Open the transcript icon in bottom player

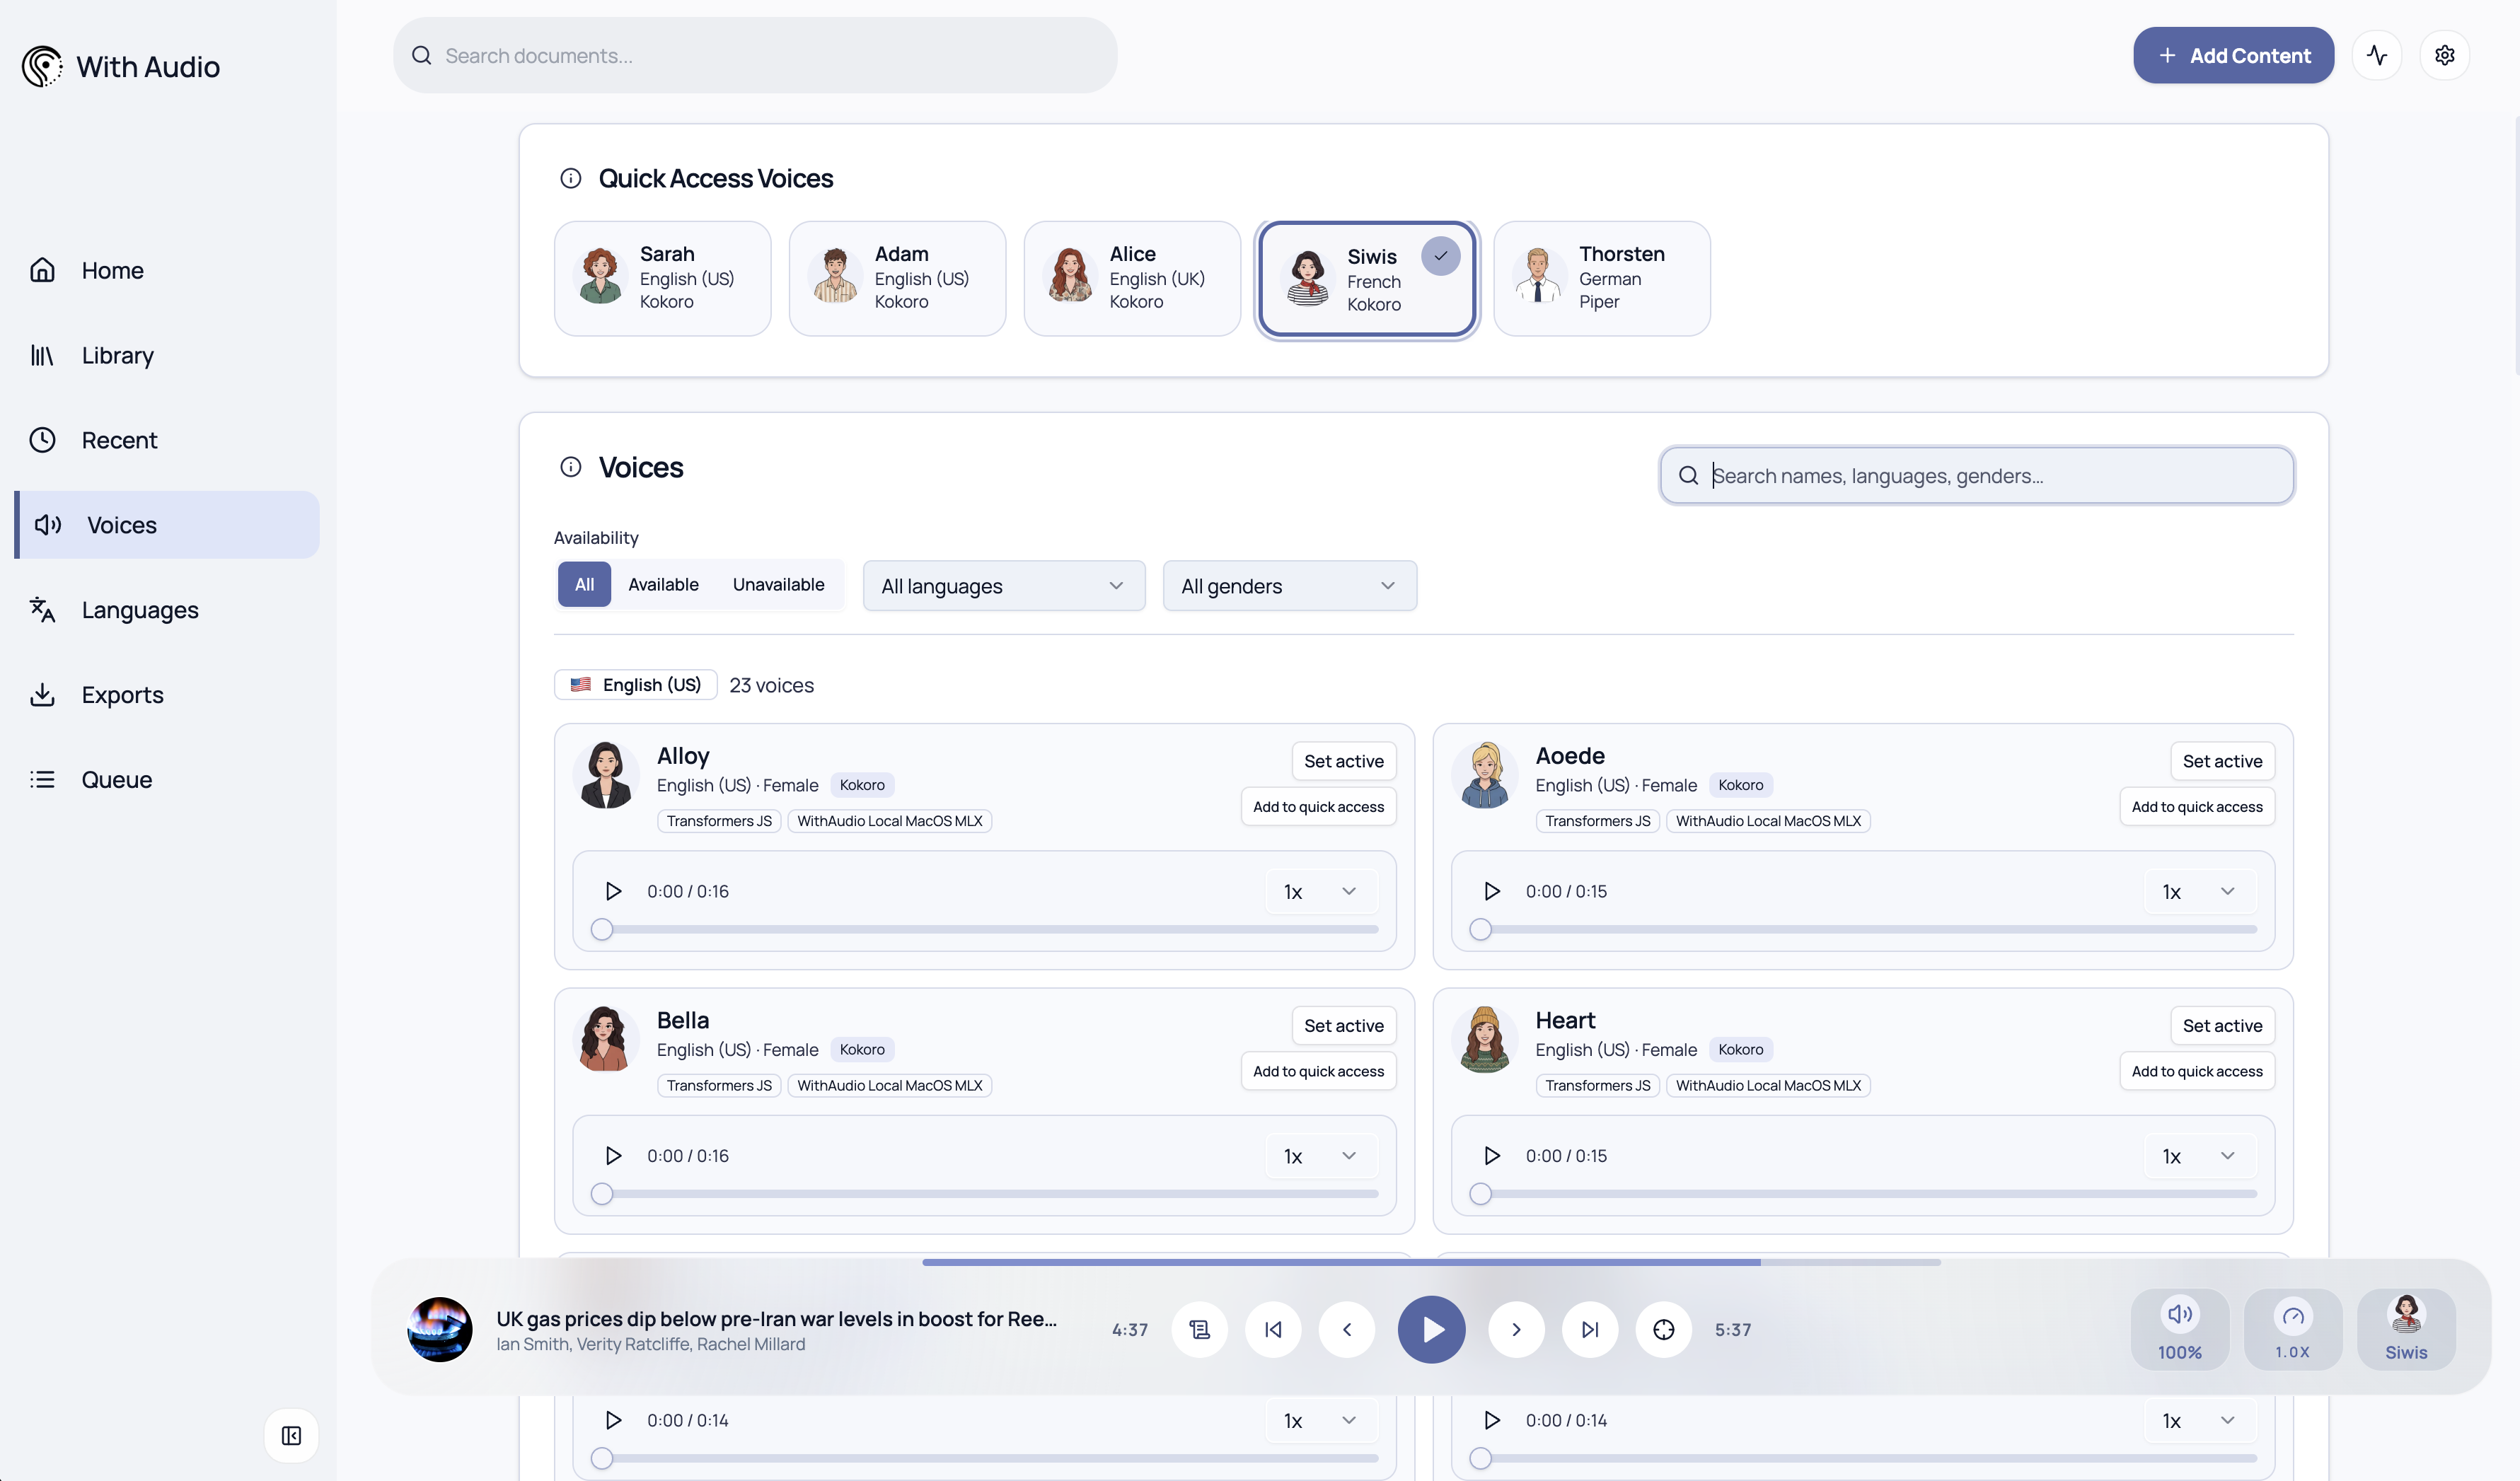click(x=1199, y=1329)
